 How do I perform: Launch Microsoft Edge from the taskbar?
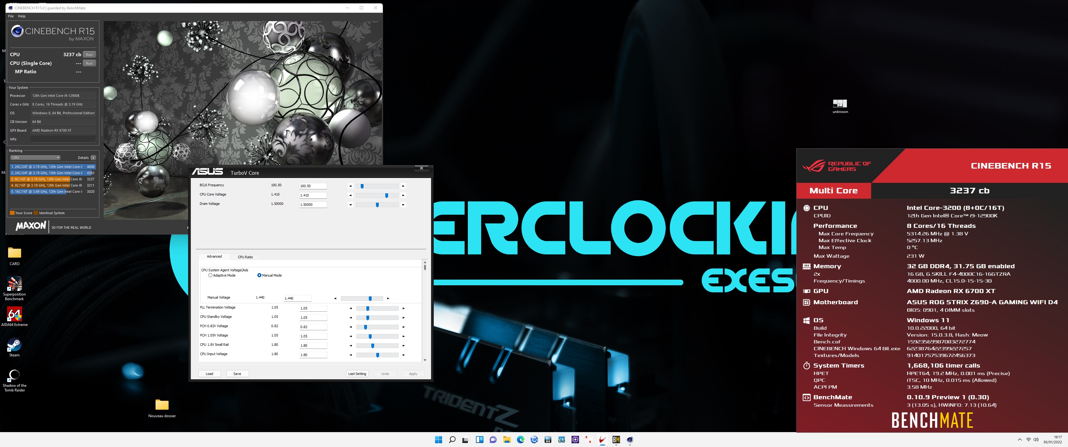coord(520,440)
